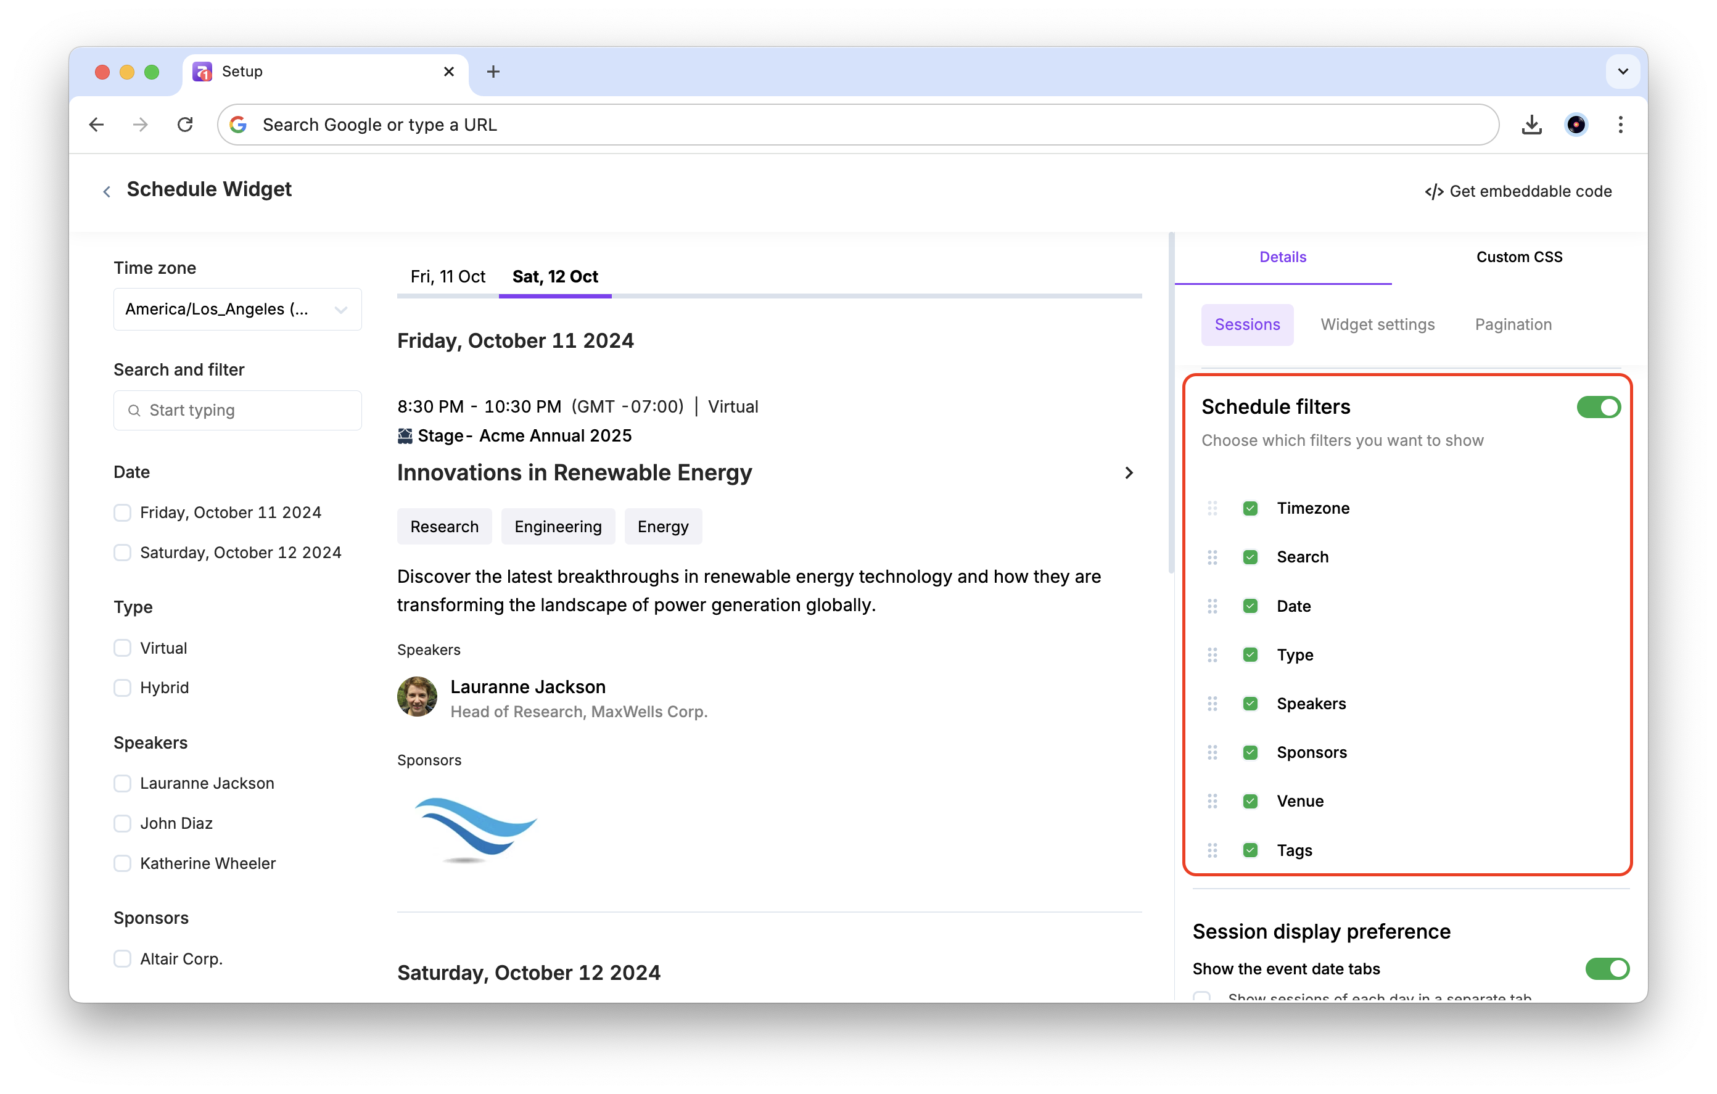Image resolution: width=1717 pixels, height=1094 pixels.
Task: Turn off the Schedule filters toggle
Action: (1598, 407)
